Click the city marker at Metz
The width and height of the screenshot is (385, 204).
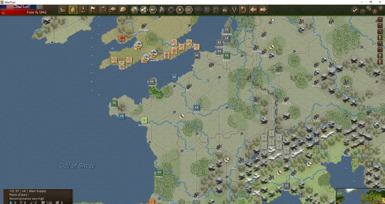tap(256, 99)
